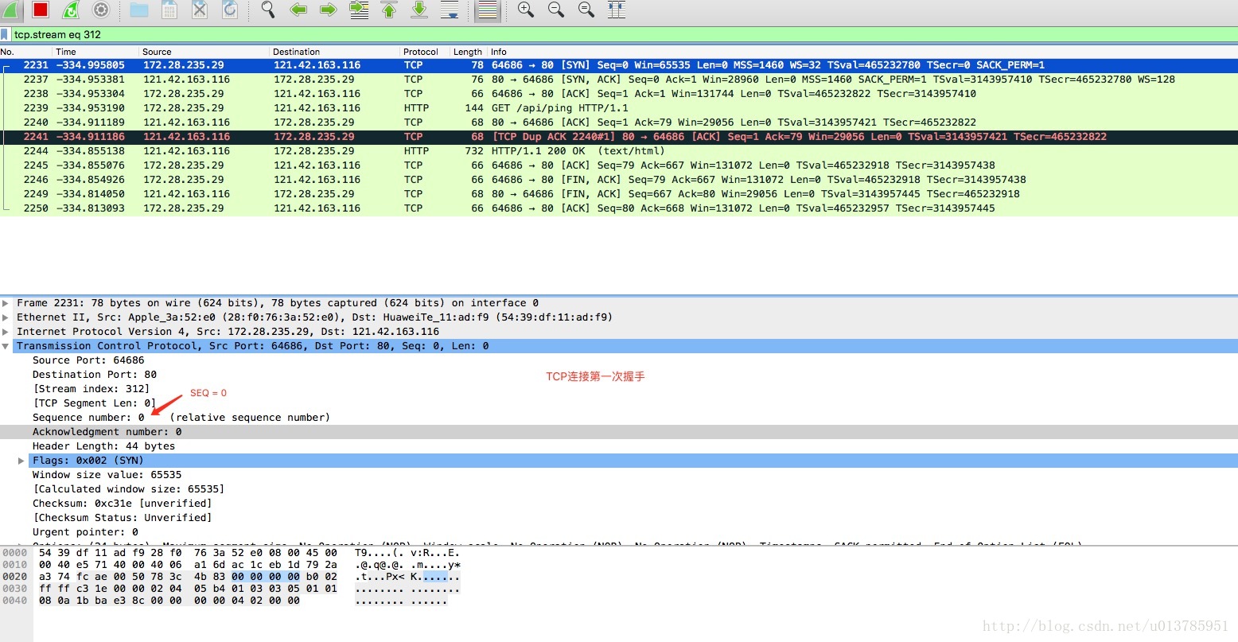Select packet 2249 in the packet list

[619, 194]
